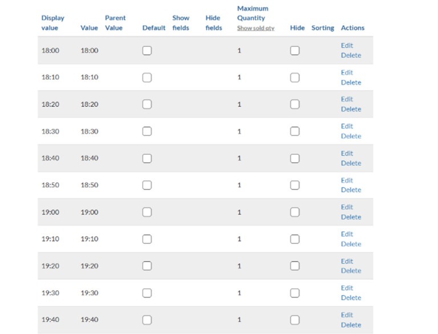This screenshot has width=438, height=334.
Task: Click the Show sold qty link
Action: [x=256, y=28]
